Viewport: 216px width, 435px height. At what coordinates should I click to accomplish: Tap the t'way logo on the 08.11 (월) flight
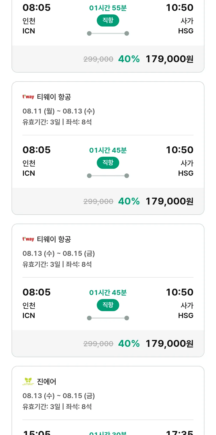pos(28,97)
